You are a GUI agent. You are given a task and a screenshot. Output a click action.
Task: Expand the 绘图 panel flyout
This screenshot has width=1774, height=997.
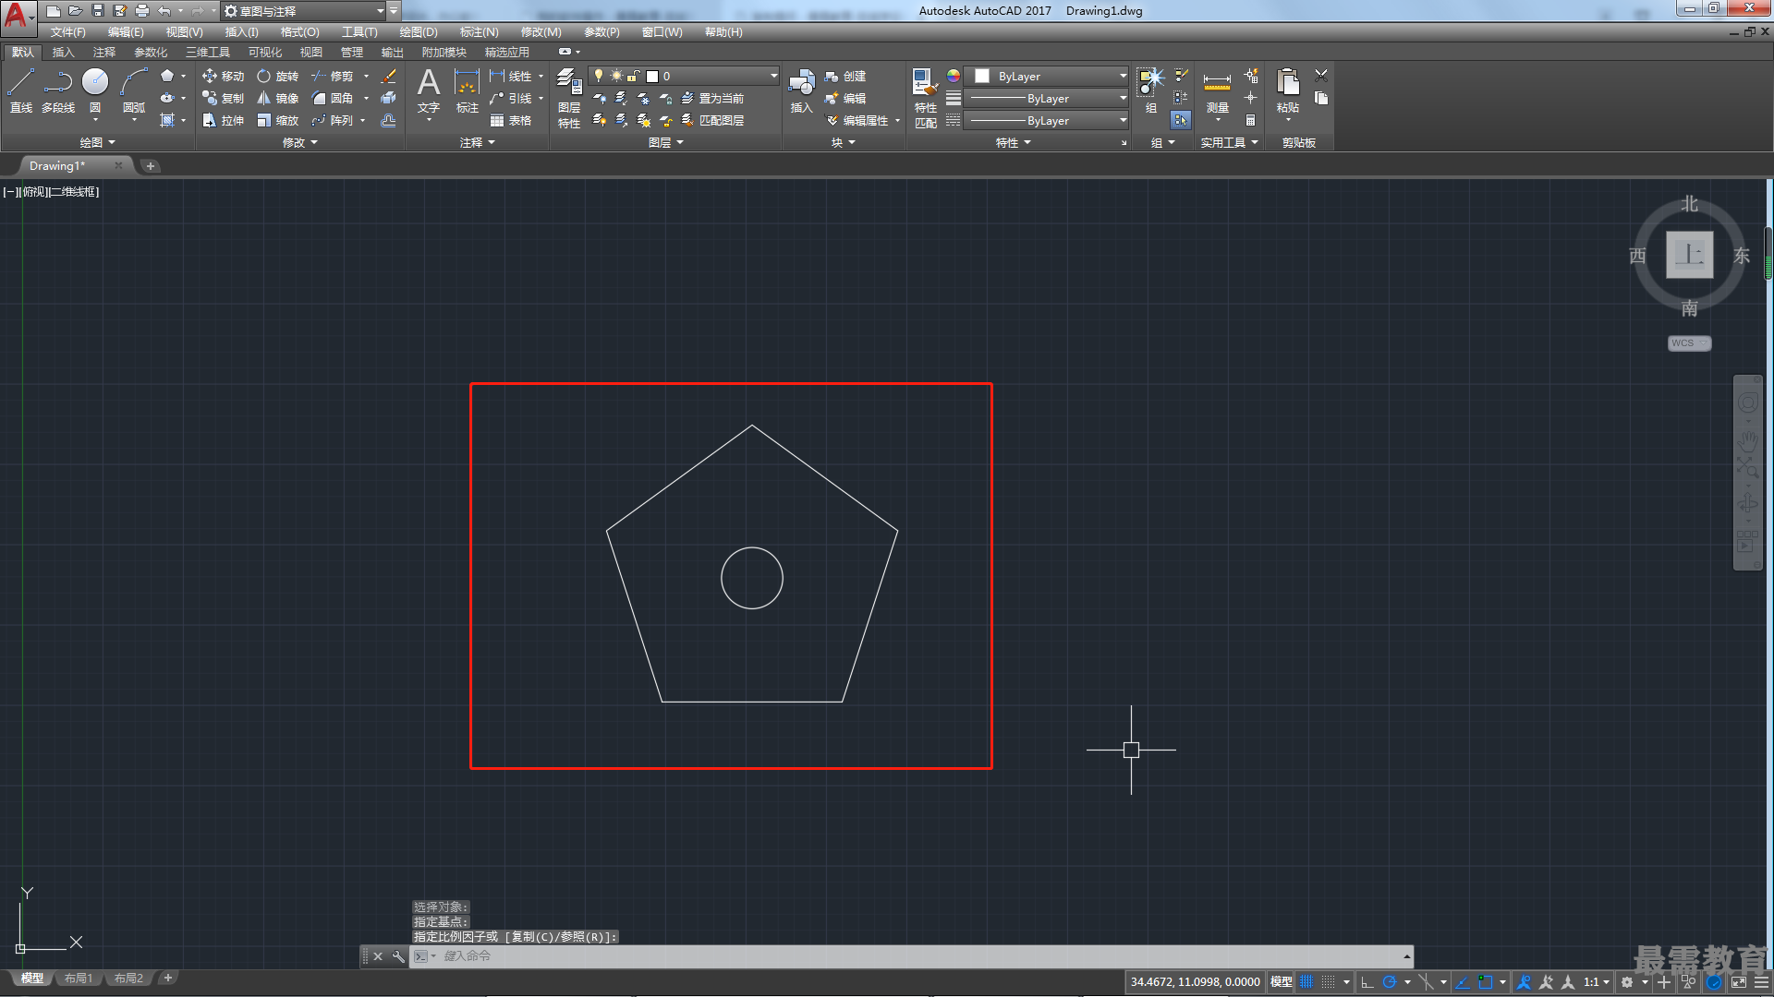(x=97, y=142)
